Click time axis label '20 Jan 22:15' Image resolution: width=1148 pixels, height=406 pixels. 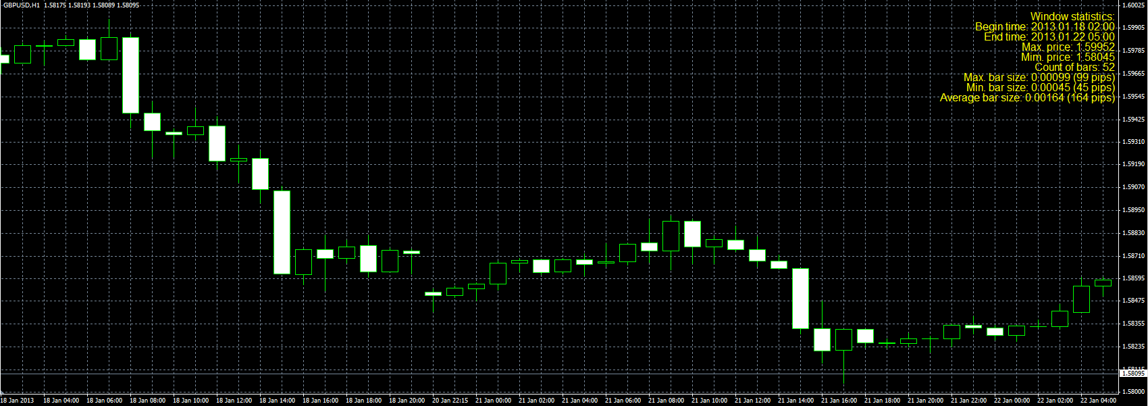(x=450, y=401)
